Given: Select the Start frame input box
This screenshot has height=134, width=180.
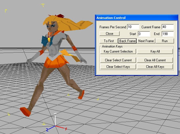Looking at the screenshot, I should click(144, 34).
